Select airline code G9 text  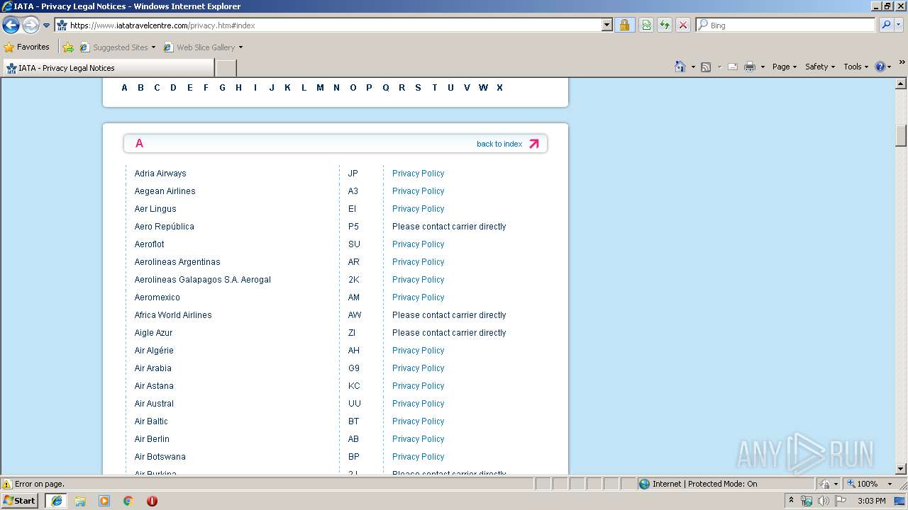coord(353,368)
